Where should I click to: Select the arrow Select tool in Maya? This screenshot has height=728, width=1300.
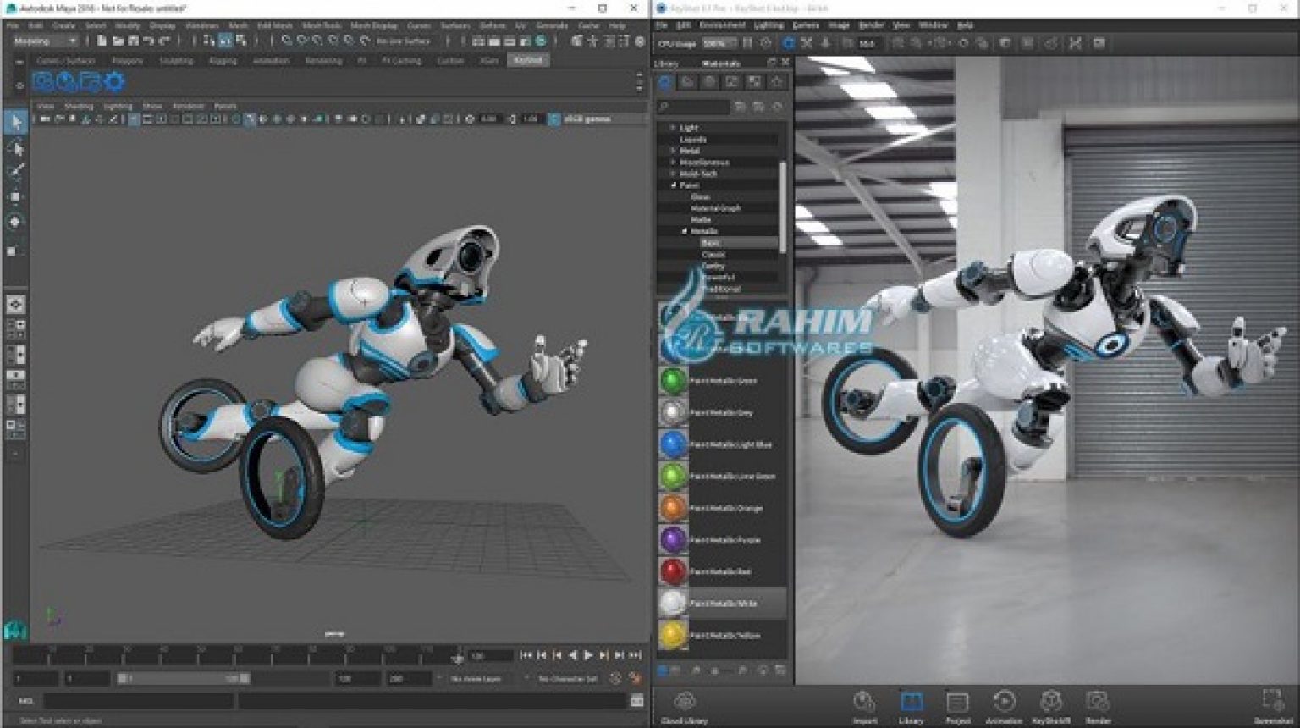coord(15,123)
